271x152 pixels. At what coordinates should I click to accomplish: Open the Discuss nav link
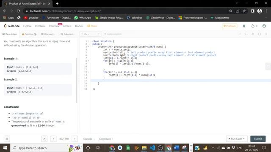[x=79, y=26]
